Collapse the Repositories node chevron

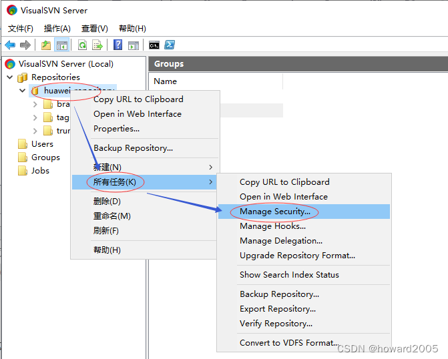[x=10, y=77]
